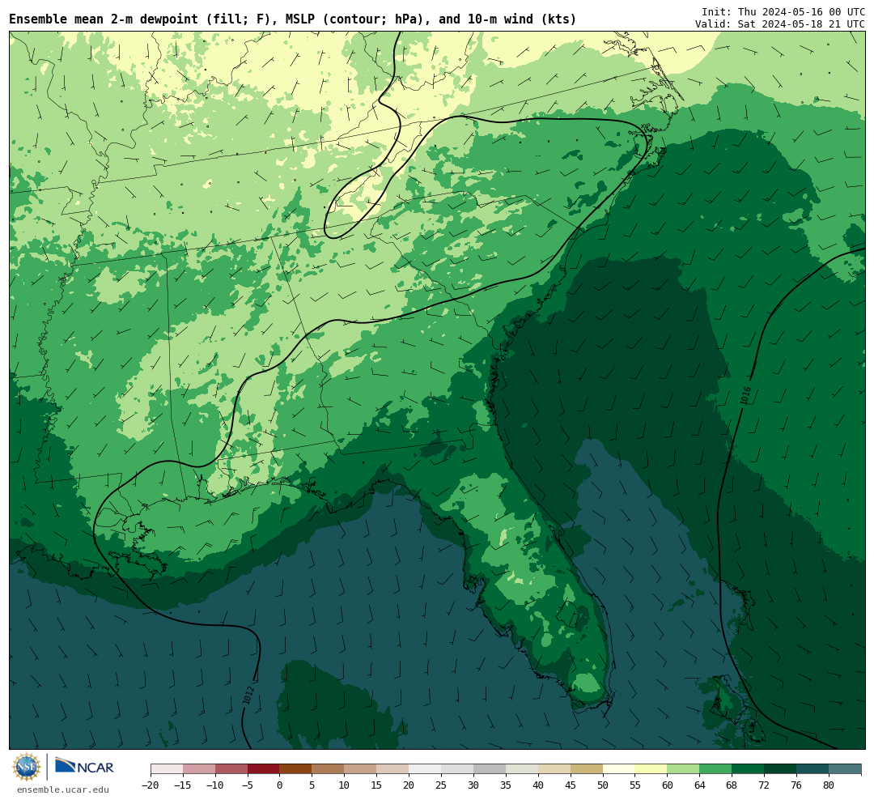Screen dimensions: 874x800
Task: Open the ensemble.ucar.edu link text
Action: [63, 789]
